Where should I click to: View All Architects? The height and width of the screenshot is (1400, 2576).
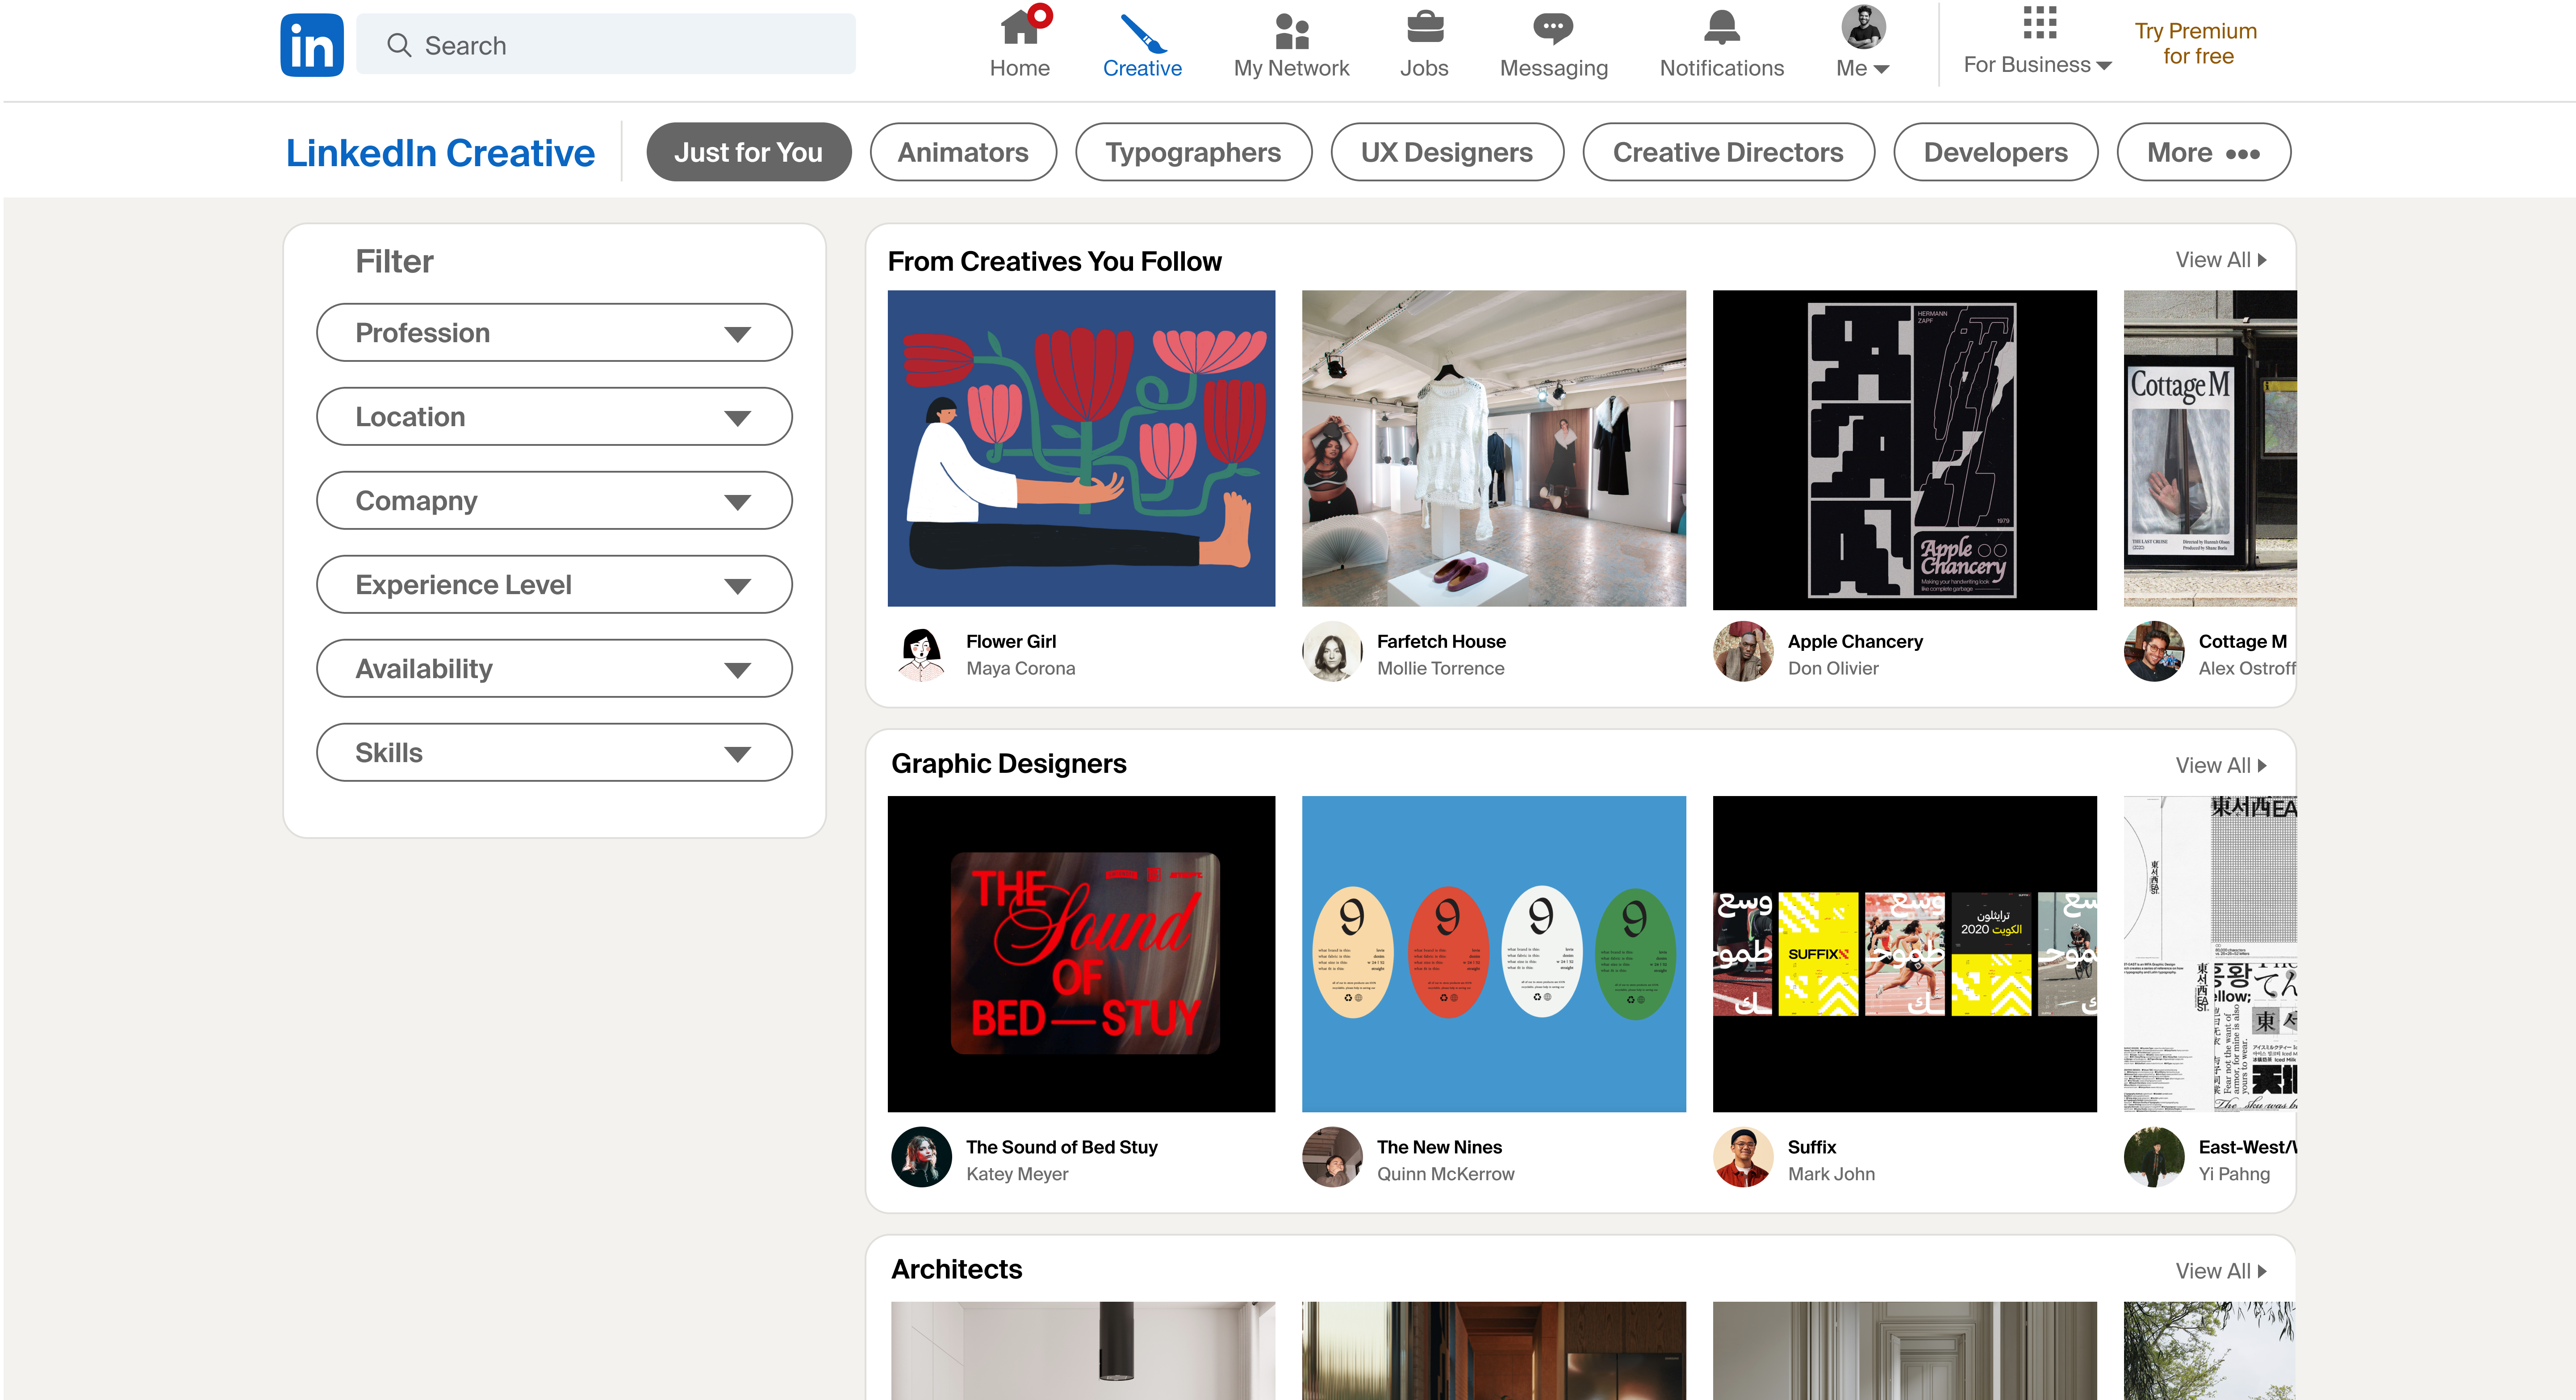(x=2221, y=1272)
